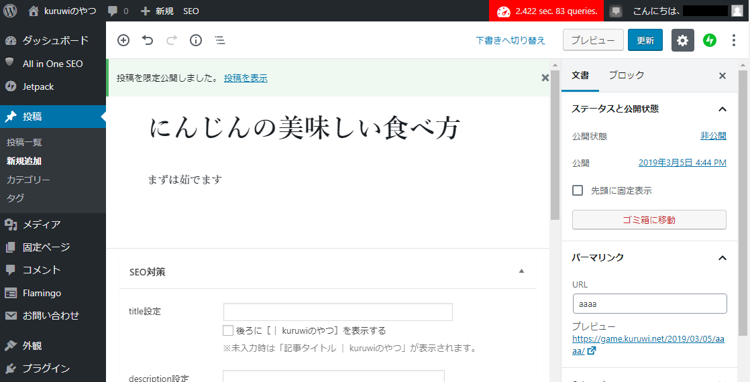This screenshot has width=750, height=382.
Task: Open the 外観 appearance menu
Action: coord(52,346)
